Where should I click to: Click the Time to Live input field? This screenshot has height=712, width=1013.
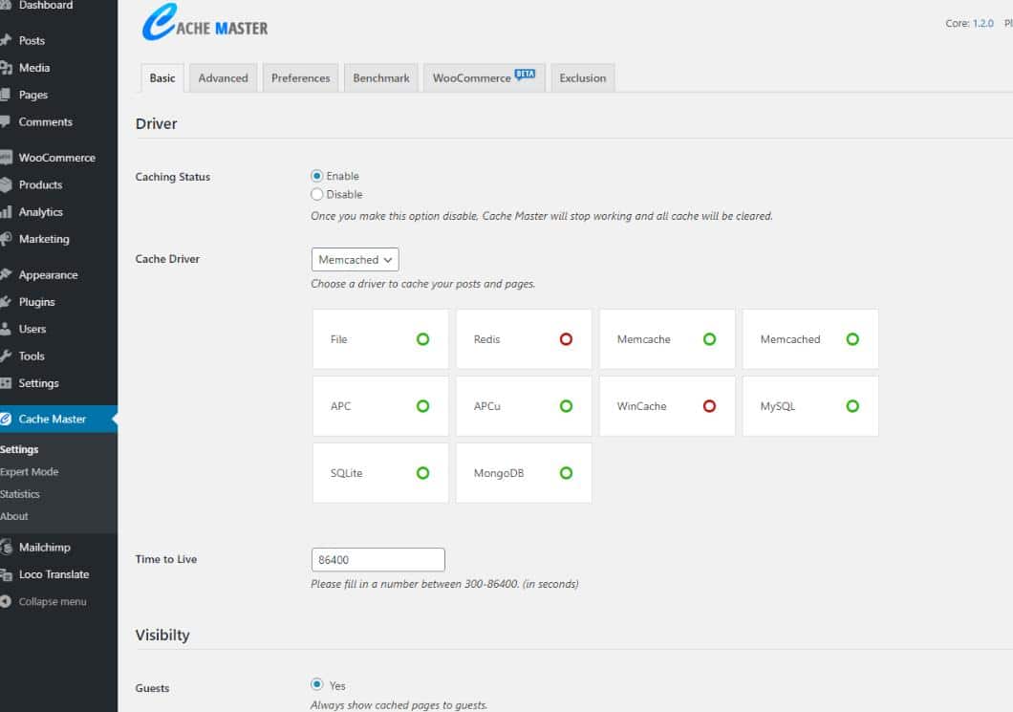pyautogui.click(x=377, y=559)
